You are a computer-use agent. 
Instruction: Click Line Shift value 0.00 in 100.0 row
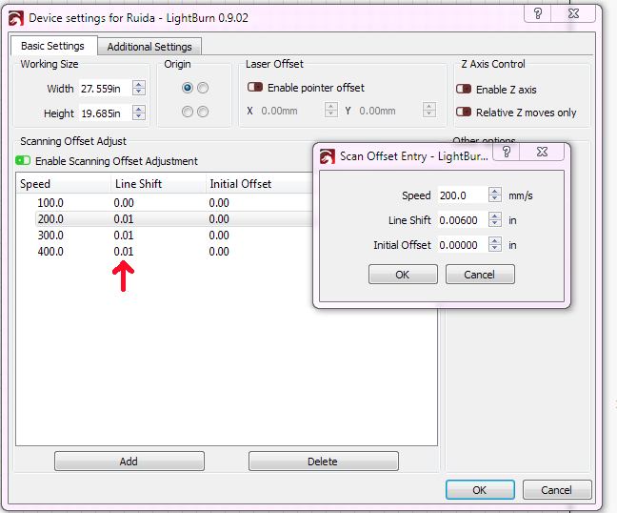click(124, 202)
